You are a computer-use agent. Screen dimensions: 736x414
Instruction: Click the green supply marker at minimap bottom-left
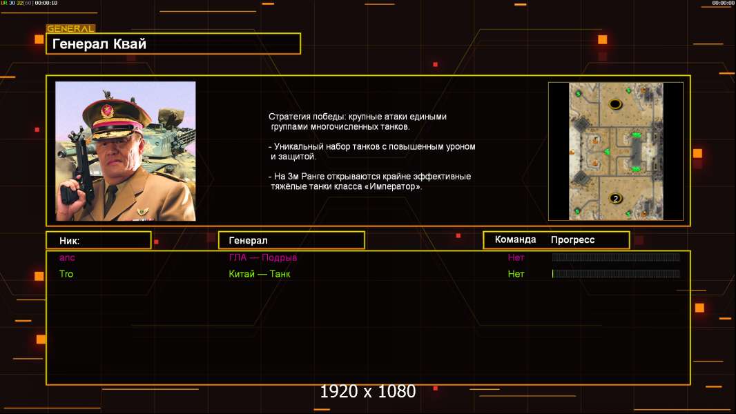coord(578,210)
